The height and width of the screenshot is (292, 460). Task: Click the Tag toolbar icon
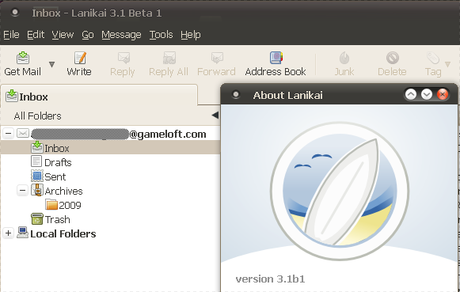[433, 58]
